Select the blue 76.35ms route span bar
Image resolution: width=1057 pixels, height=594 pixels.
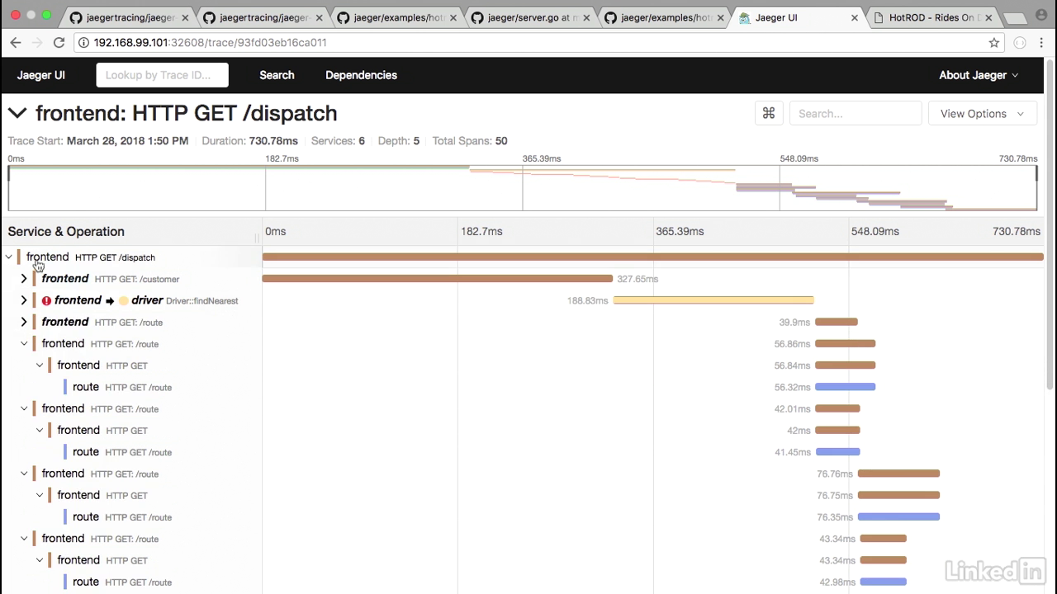[x=898, y=517]
